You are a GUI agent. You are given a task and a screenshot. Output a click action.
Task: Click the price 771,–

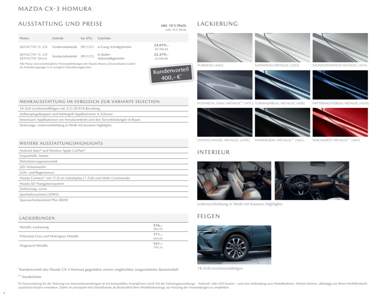click(158, 234)
